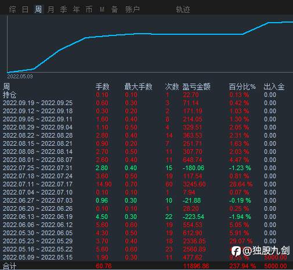This screenshot has height=270, width=293.
Task: Click the 手数 column header
Action: pyautogui.click(x=103, y=87)
